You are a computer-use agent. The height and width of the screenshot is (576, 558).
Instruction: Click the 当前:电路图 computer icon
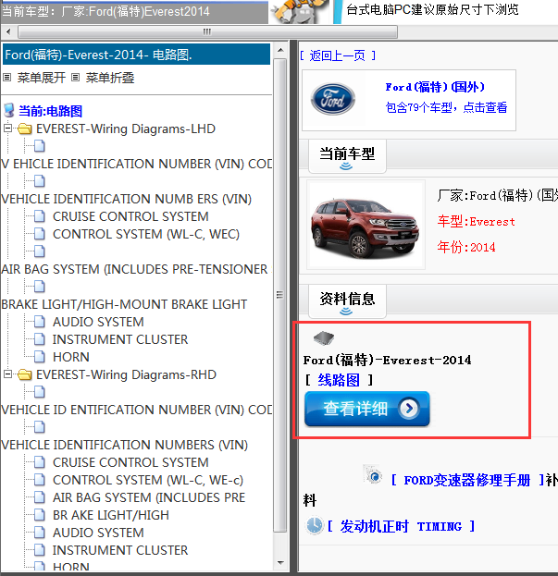pyautogui.click(x=8, y=111)
